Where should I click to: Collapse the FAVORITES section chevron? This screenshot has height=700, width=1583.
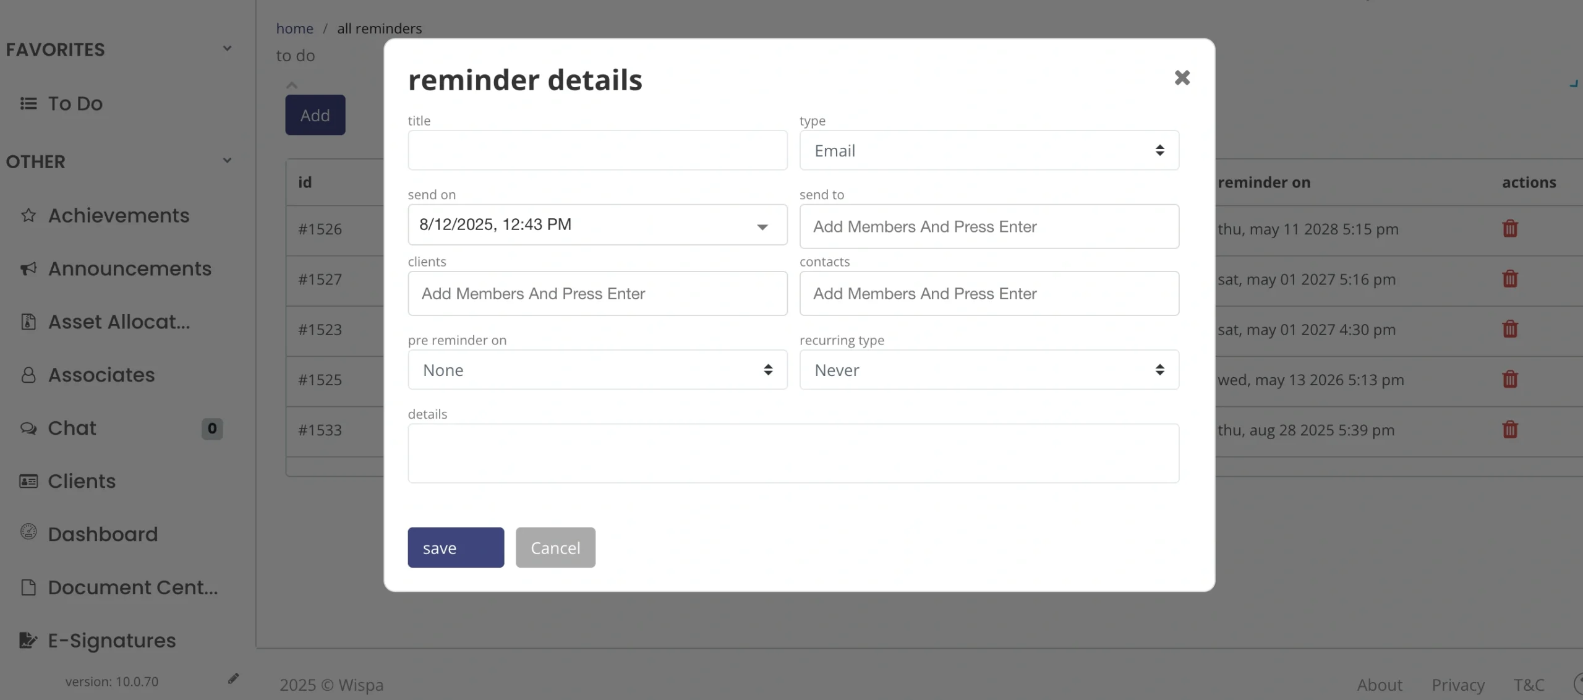point(227,49)
